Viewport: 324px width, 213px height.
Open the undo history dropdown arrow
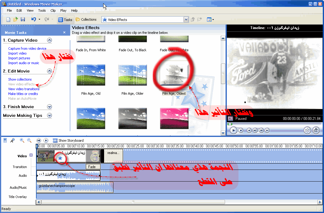(x=39, y=19)
